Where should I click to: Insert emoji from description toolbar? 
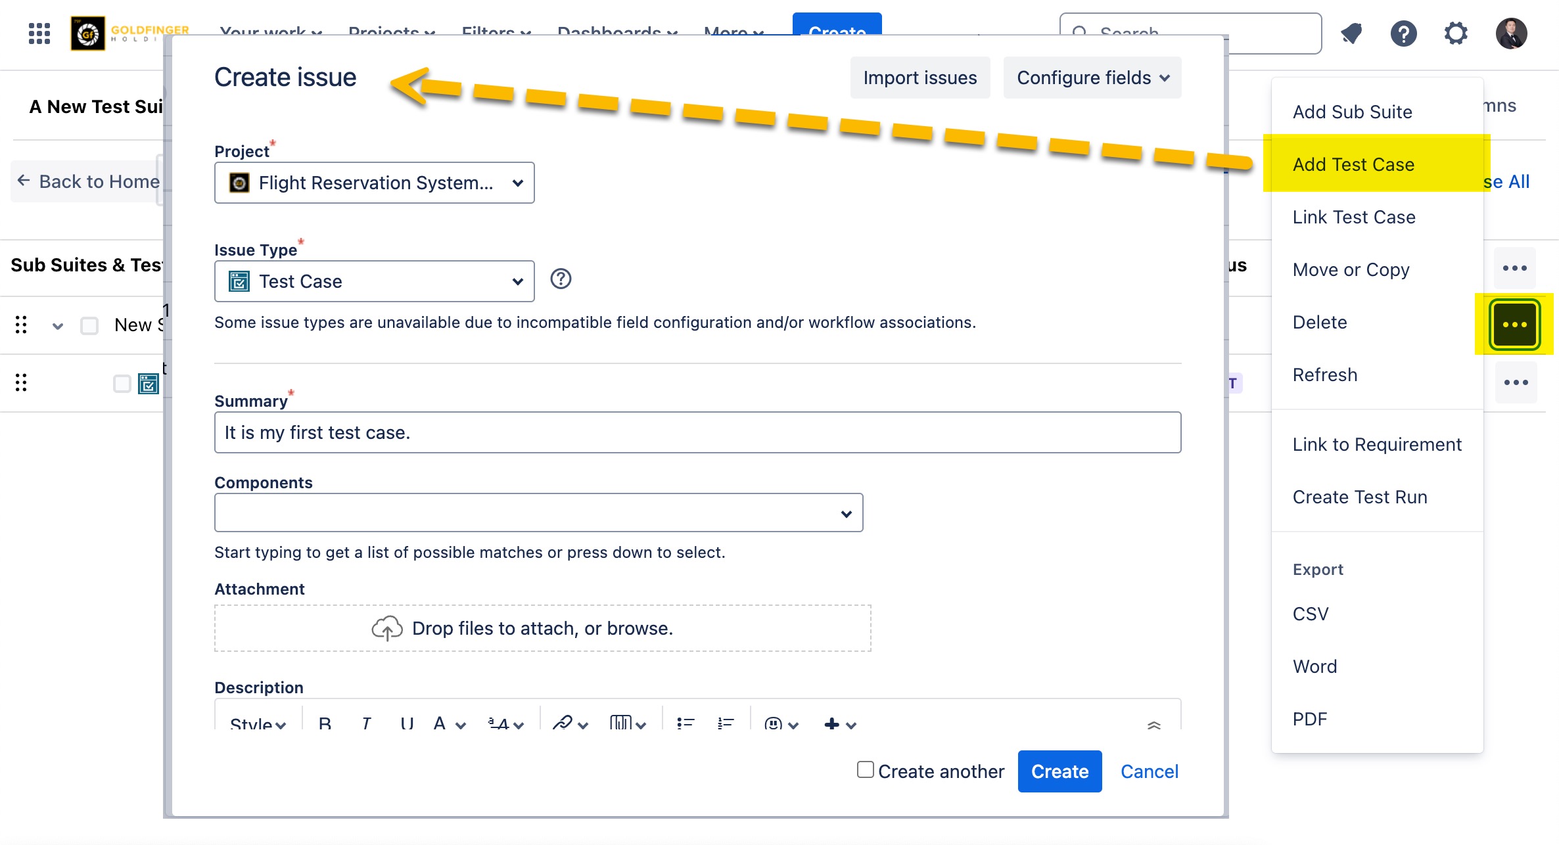pyautogui.click(x=774, y=724)
